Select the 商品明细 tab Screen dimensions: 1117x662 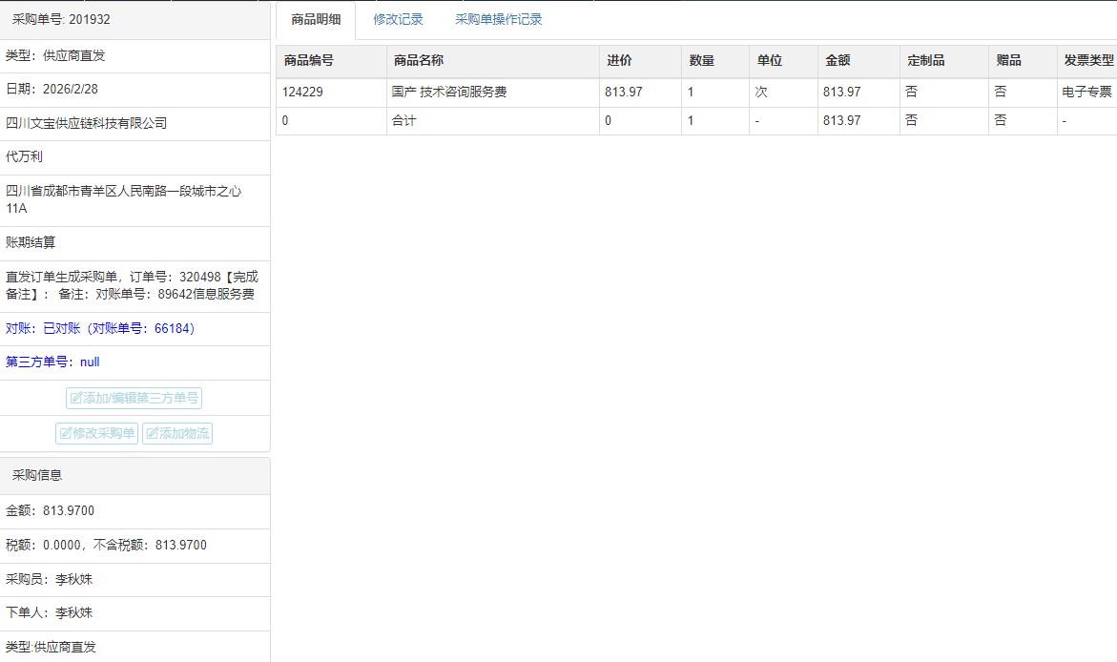tap(316, 20)
